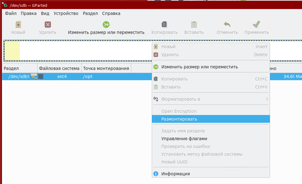Viewport: 302px width, 184px height.
Task: Click the Format icon in context menu
Action: 156,99
